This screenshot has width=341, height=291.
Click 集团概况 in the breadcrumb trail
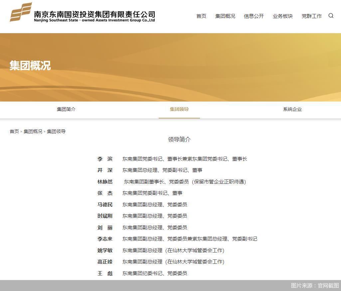pyautogui.click(x=34, y=131)
